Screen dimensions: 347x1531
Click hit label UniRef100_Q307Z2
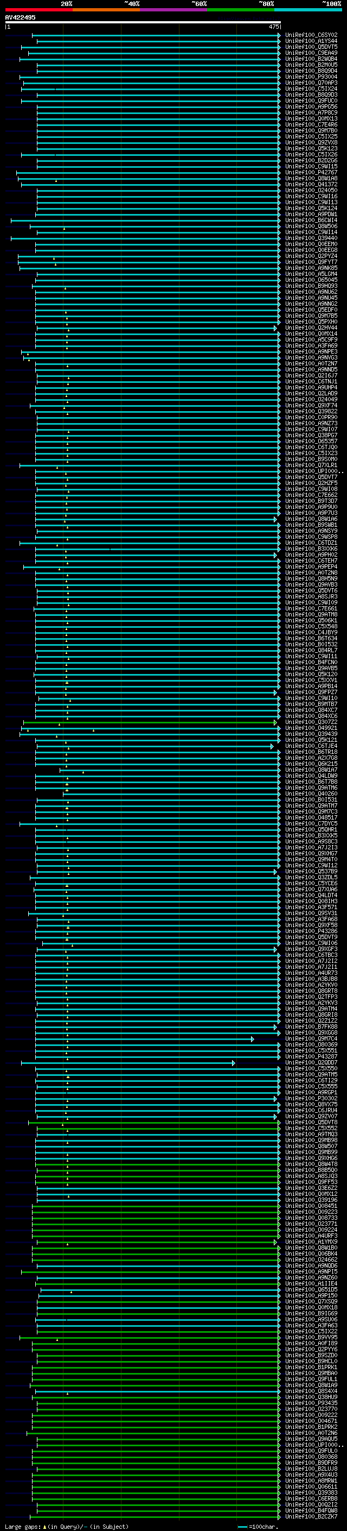coord(311,722)
